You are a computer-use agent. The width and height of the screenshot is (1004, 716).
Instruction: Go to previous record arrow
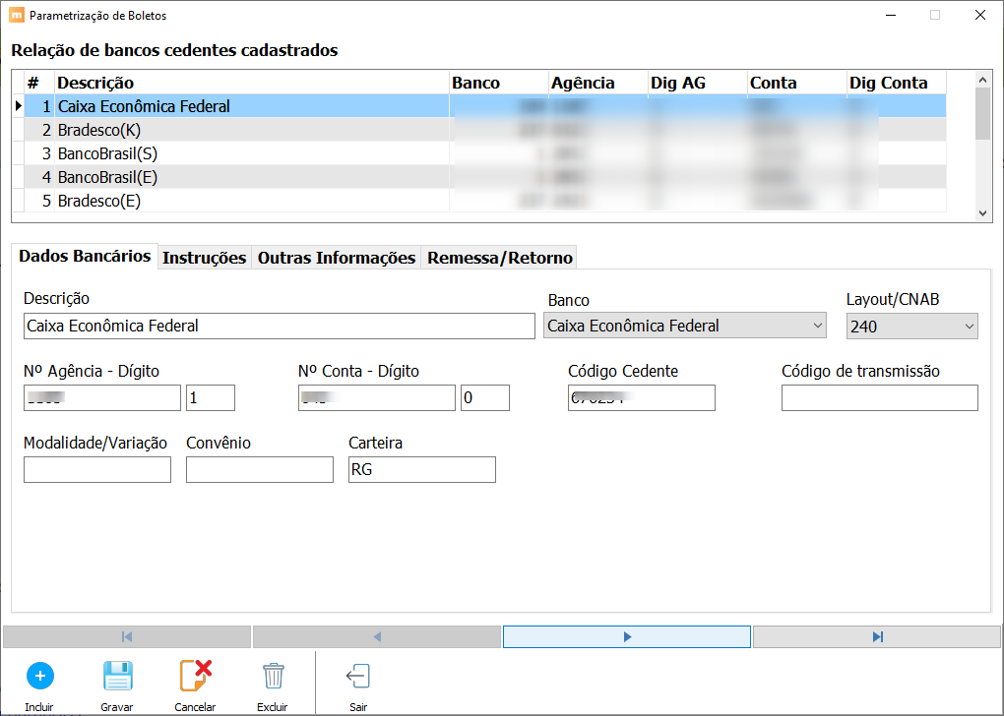coord(376,636)
